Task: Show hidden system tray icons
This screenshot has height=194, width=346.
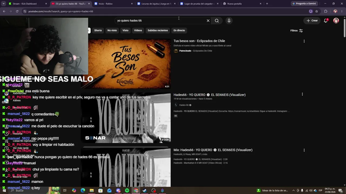Action: 294,190
